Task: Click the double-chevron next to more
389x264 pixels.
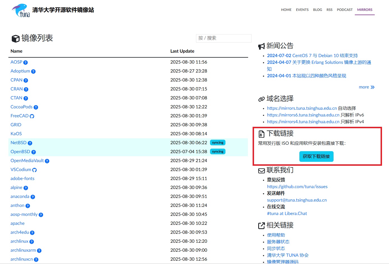Action: tap(372, 87)
